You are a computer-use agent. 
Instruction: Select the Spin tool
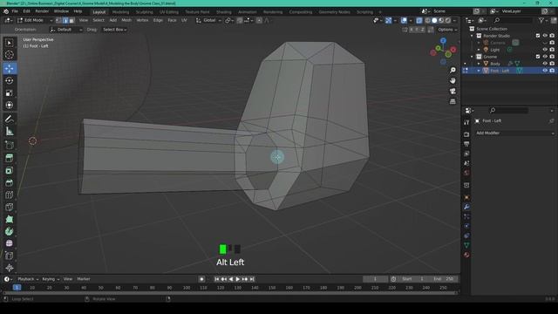[x=10, y=231]
